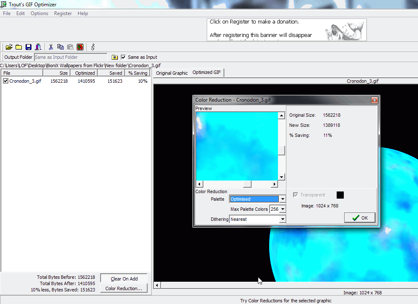This screenshot has height=304, width=418.
Task: Click the Exit door toolbar icon
Action: point(38,47)
